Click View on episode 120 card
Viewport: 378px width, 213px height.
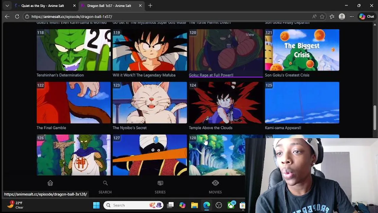250,35
